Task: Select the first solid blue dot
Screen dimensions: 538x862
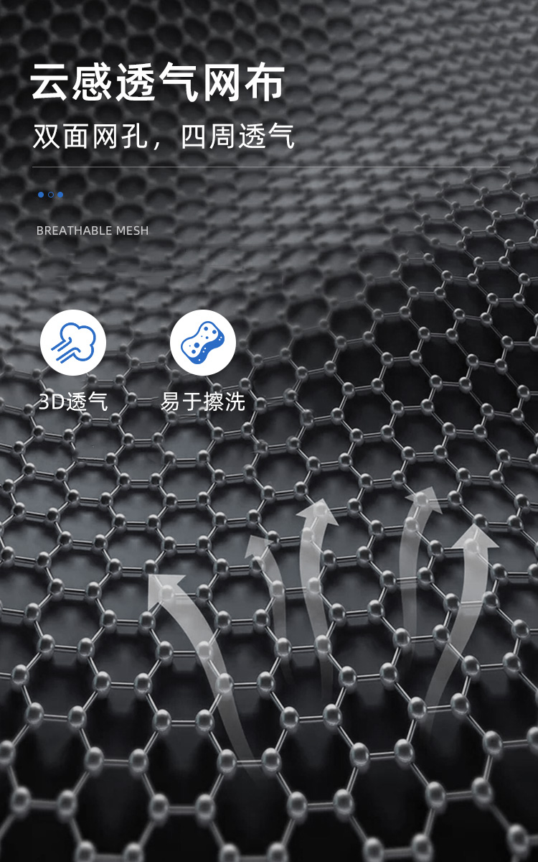Action: click(x=41, y=195)
